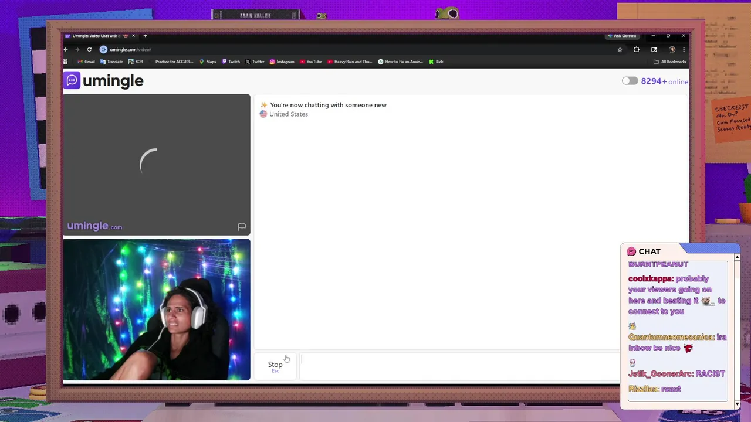Open Heavy Rain and Thu... bookmark
751x422 pixels.
click(x=350, y=62)
